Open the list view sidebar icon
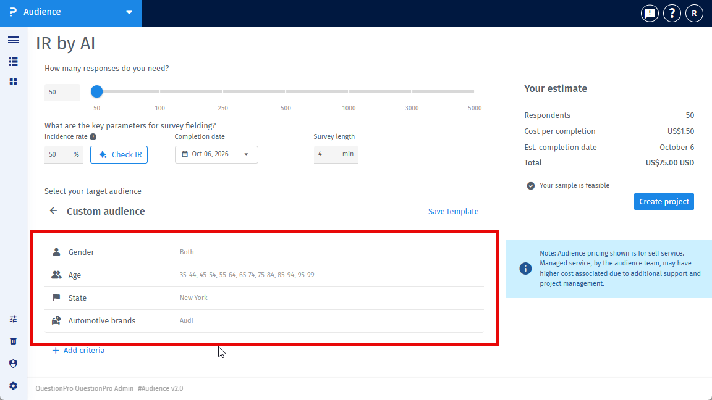Viewport: 712px width, 400px height. (13, 62)
